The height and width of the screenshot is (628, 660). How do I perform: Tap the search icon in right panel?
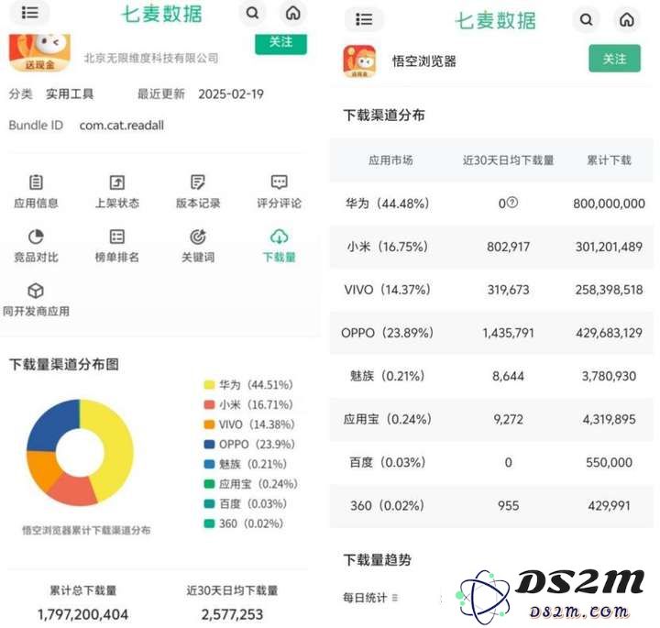click(x=587, y=19)
